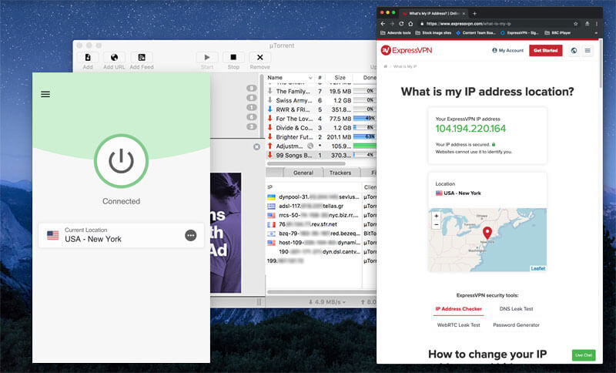616x373 pixels.
Task: Open location options ellipsis beside USA - New York
Action: (190, 235)
